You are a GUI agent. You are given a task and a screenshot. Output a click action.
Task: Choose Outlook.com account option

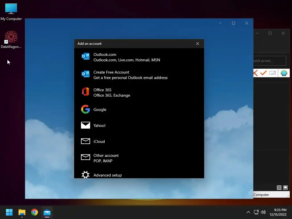pos(139,57)
